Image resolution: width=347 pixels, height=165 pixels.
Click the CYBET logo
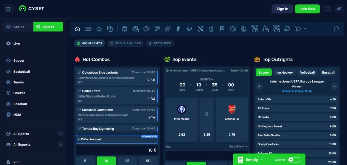point(32,9)
